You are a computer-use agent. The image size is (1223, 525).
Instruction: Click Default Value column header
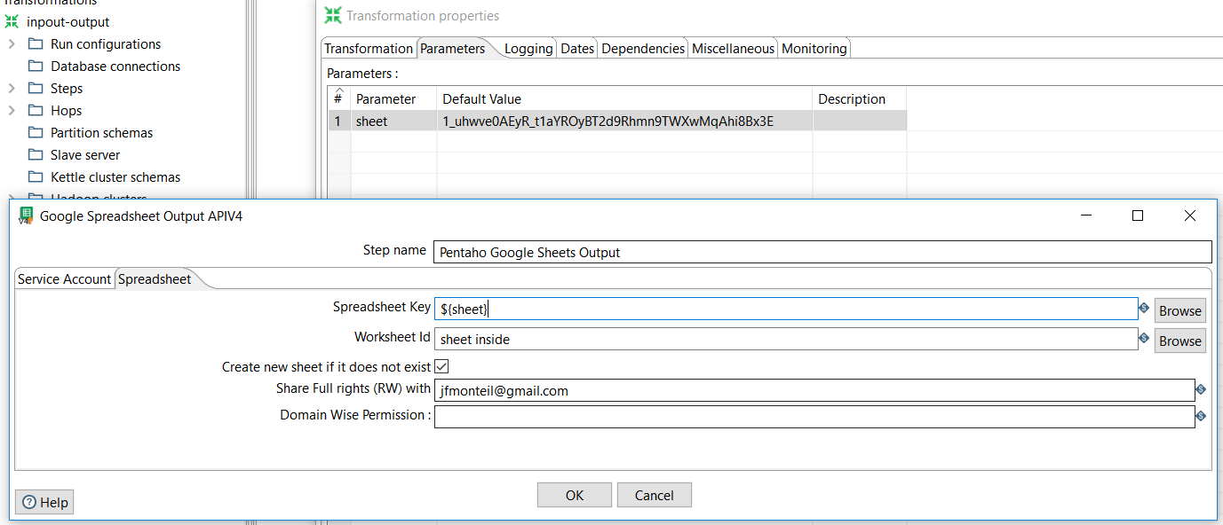point(624,98)
